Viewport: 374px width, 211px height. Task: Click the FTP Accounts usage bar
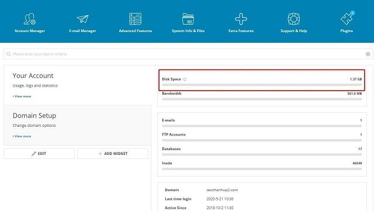[x=262, y=140]
